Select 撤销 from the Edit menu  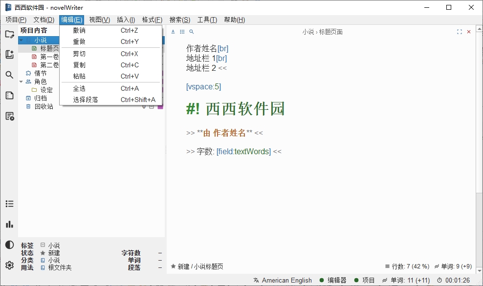coord(111,30)
